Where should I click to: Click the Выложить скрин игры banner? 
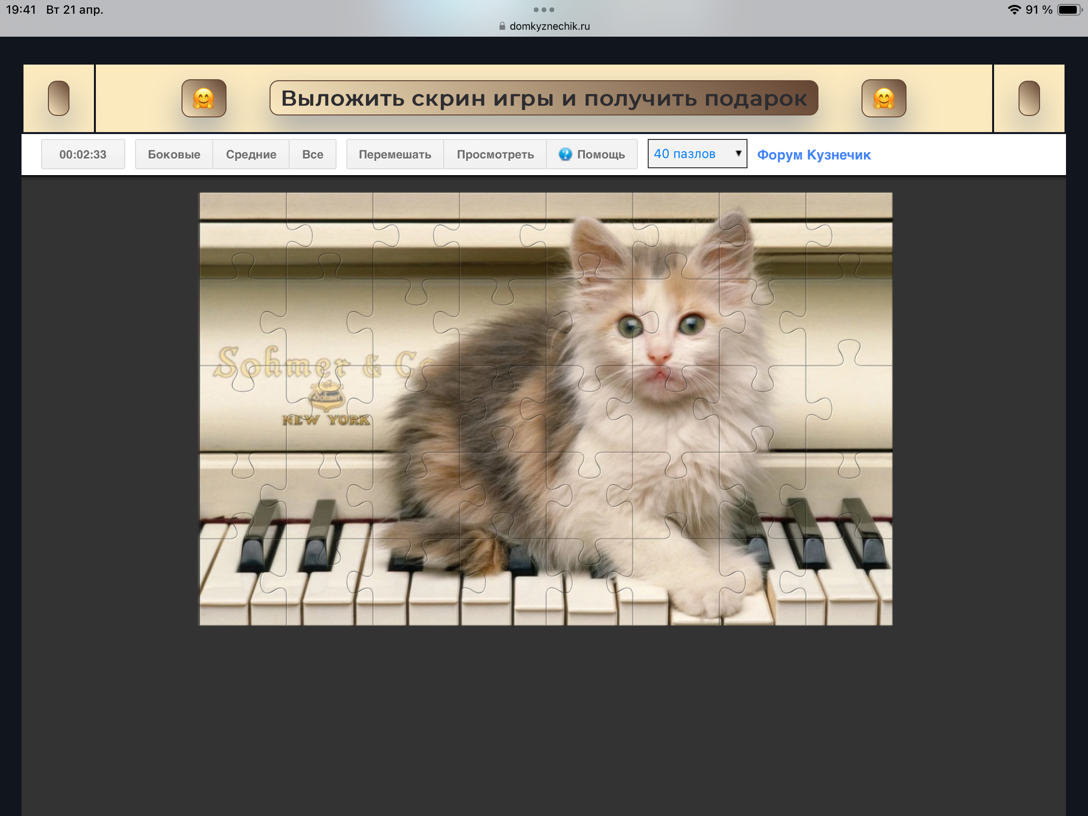click(544, 98)
